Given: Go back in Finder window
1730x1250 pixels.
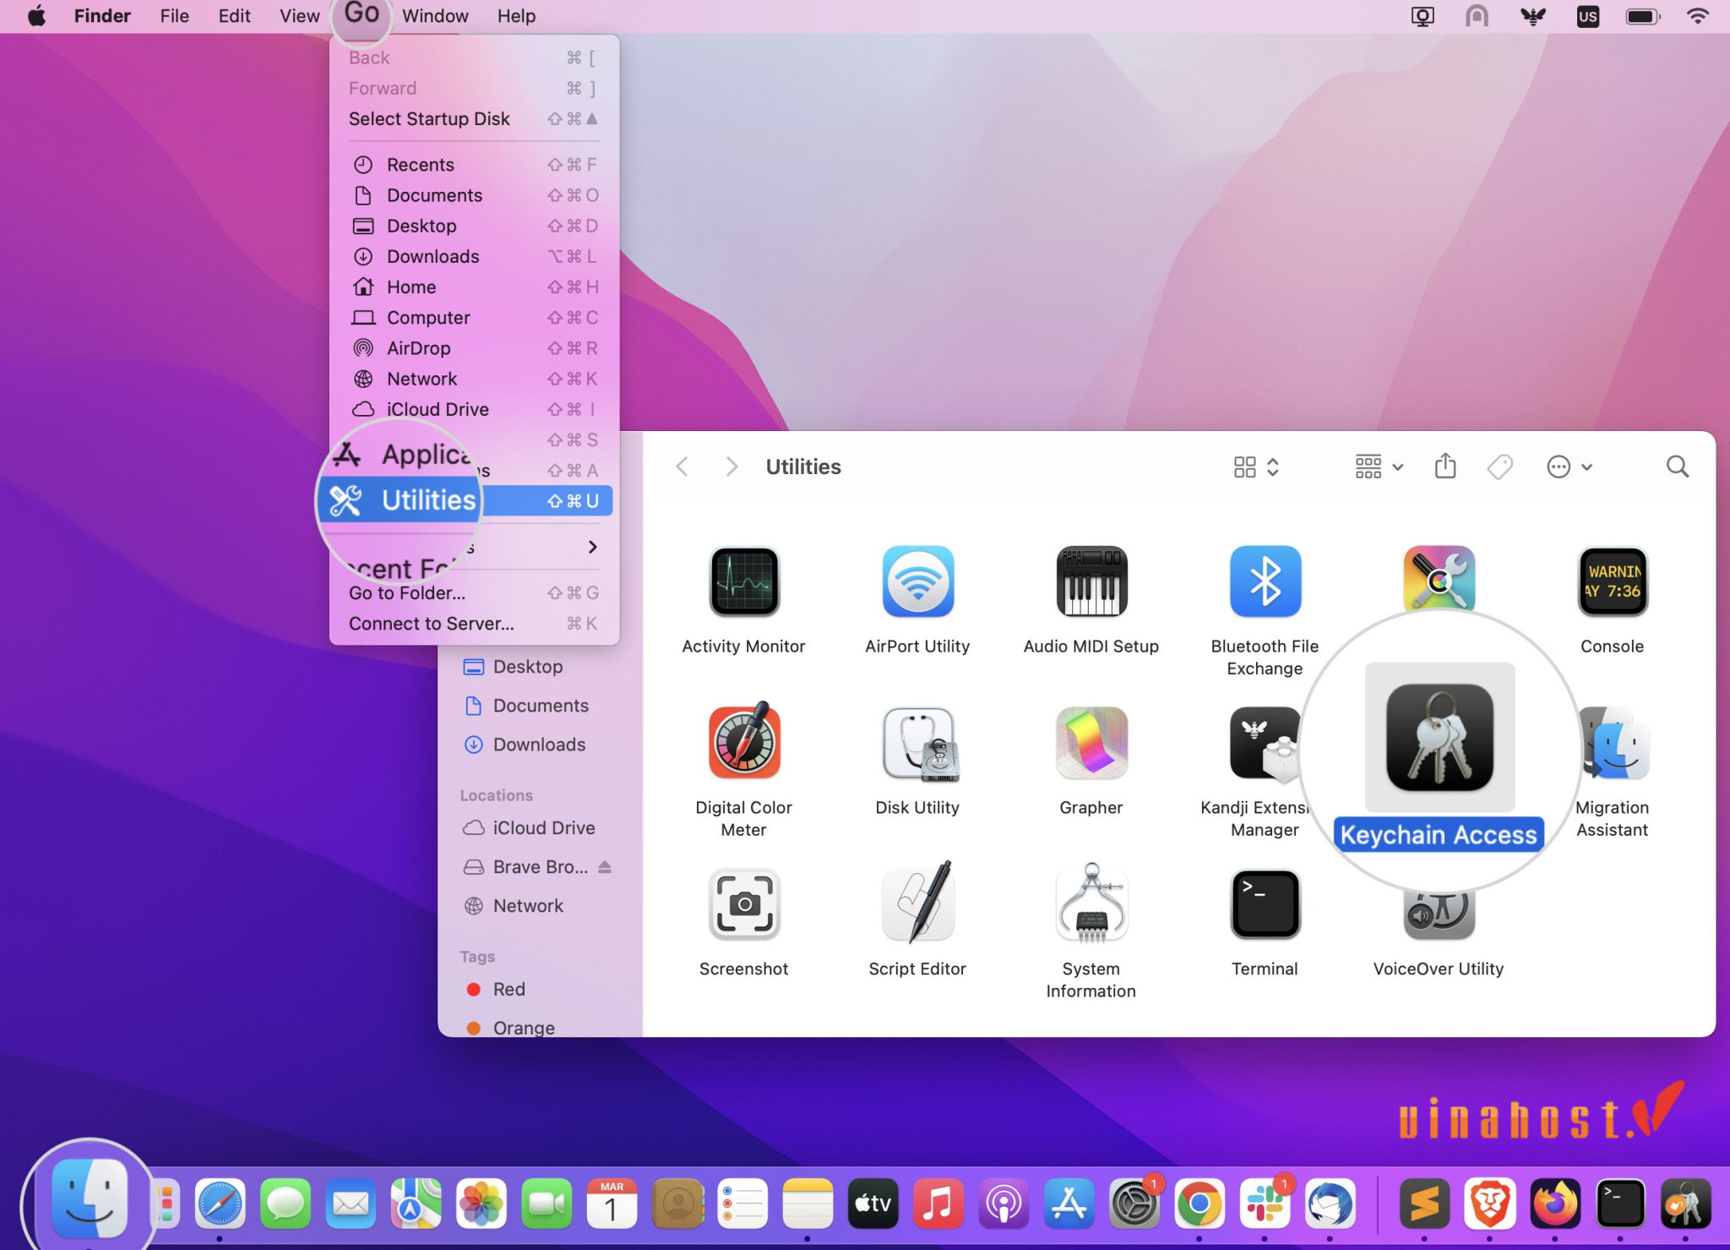Looking at the screenshot, I should pos(683,467).
